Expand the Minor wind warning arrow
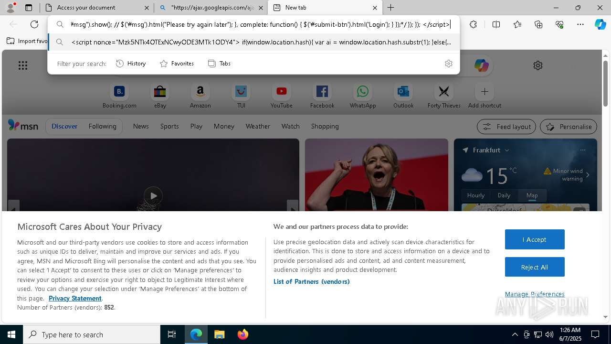Screen dimensions: 611x344 588,175
